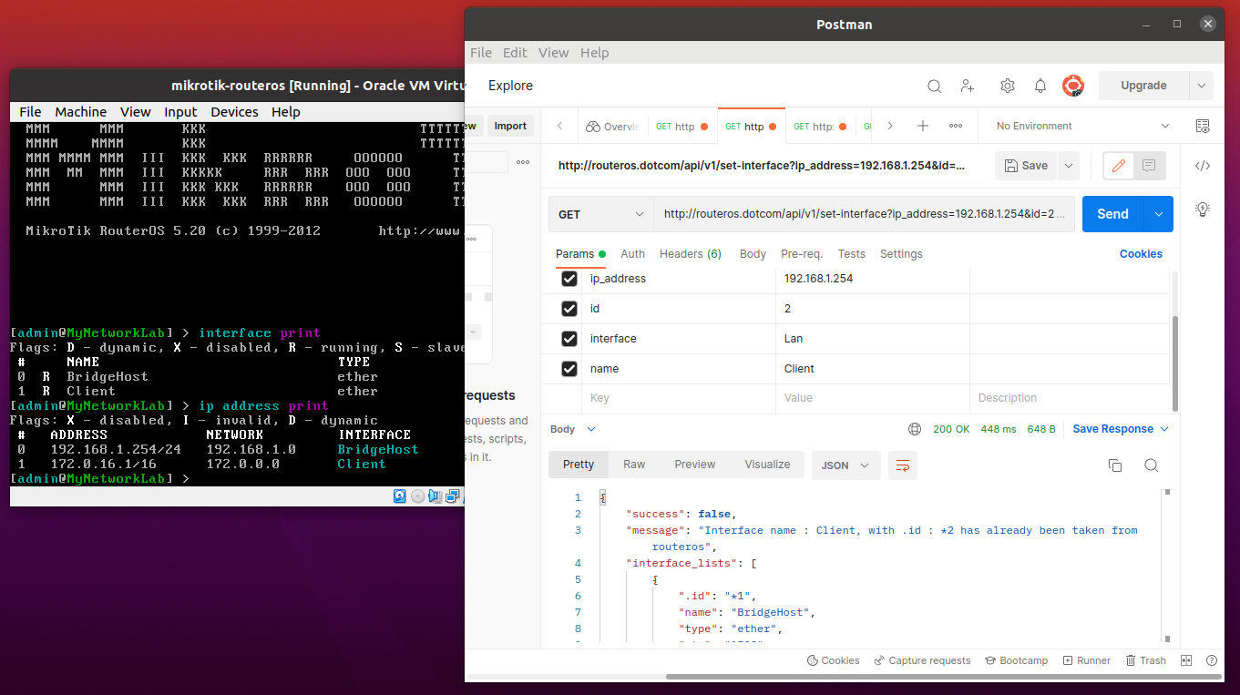Open the GET method dropdown
This screenshot has height=695, width=1240.
click(x=600, y=214)
